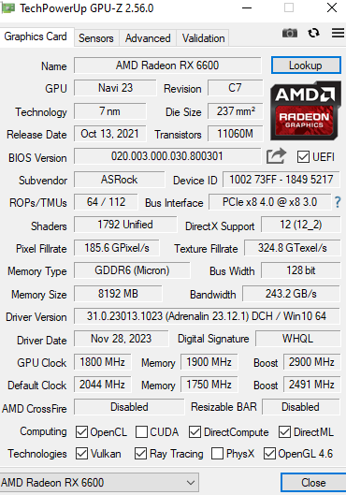Click the AMD Radeon Graphics logo

coord(305,110)
